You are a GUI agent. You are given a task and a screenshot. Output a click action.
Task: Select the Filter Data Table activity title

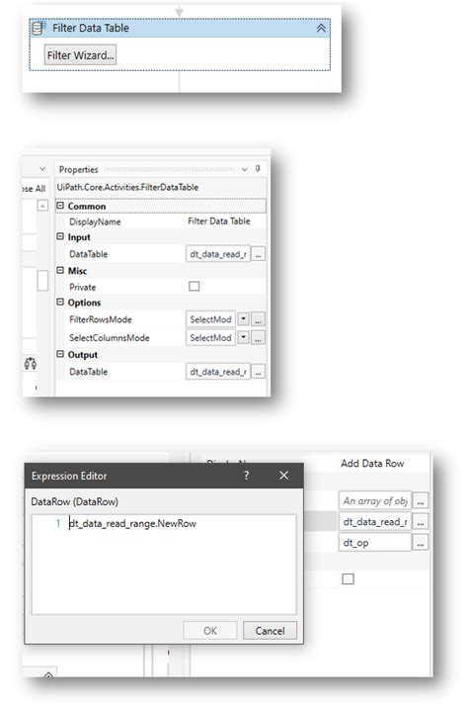[x=91, y=28]
